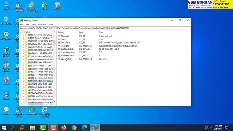This screenshot has height=131, width=233.
Task: Open File Explorer from the taskbar
Action: tap(32, 128)
